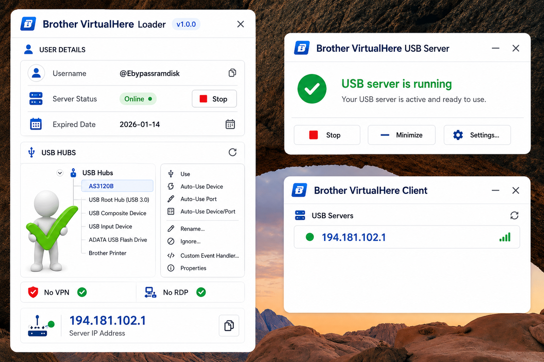
Task: Close the Brother VirtualHere USB Server window
Action: point(516,48)
